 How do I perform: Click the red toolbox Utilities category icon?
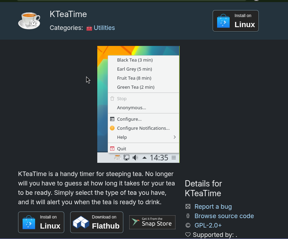tap(89, 28)
